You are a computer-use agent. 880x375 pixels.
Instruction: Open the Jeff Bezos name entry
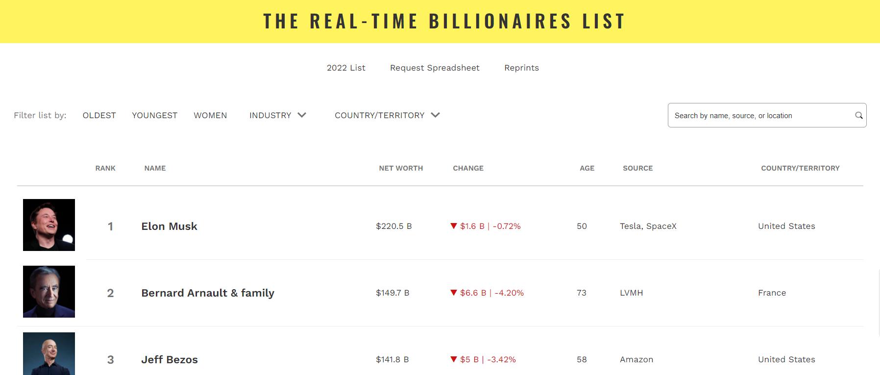point(170,359)
